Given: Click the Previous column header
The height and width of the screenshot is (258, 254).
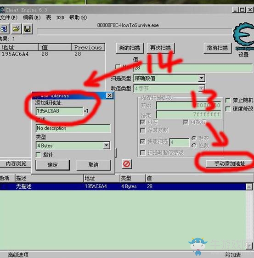Looking at the screenshot, I should pos(88,47).
